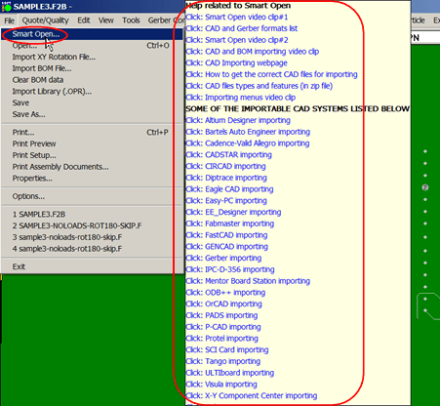Click Altium Designer importing link
The width and height of the screenshot is (440, 406).
[x=238, y=120]
